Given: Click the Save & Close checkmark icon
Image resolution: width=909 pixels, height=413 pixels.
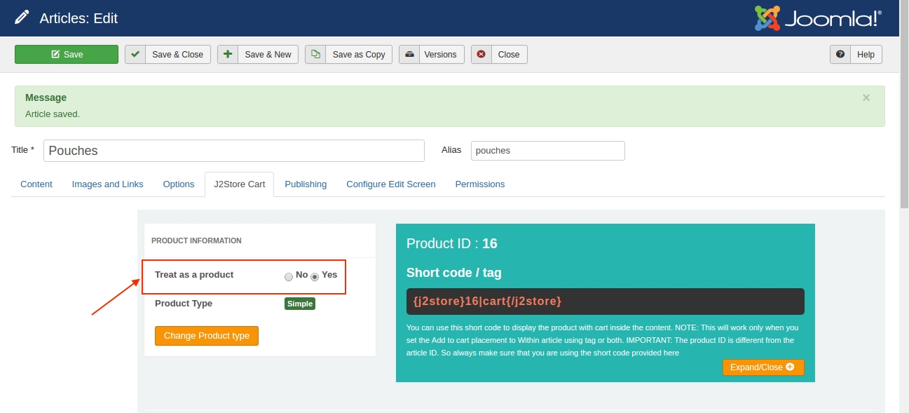Looking at the screenshot, I should click(135, 55).
